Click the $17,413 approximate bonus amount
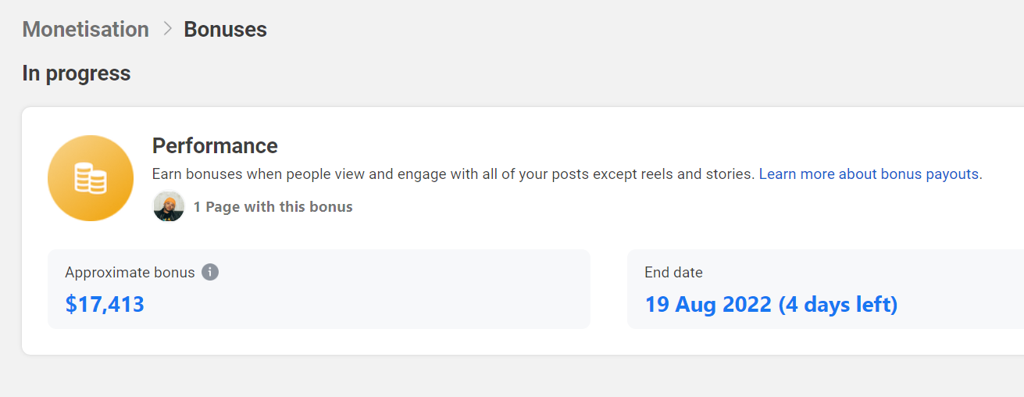This screenshot has height=397, width=1024. click(x=105, y=304)
